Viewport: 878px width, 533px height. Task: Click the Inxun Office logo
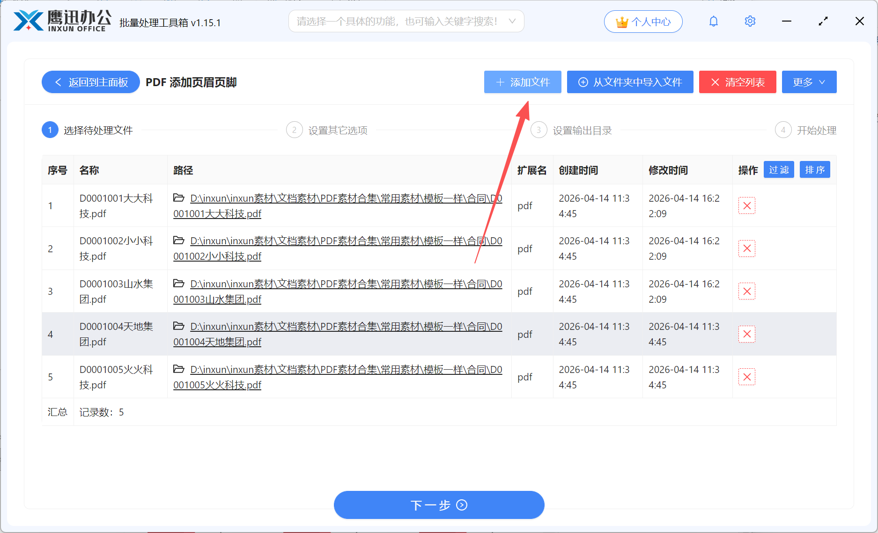63,21
